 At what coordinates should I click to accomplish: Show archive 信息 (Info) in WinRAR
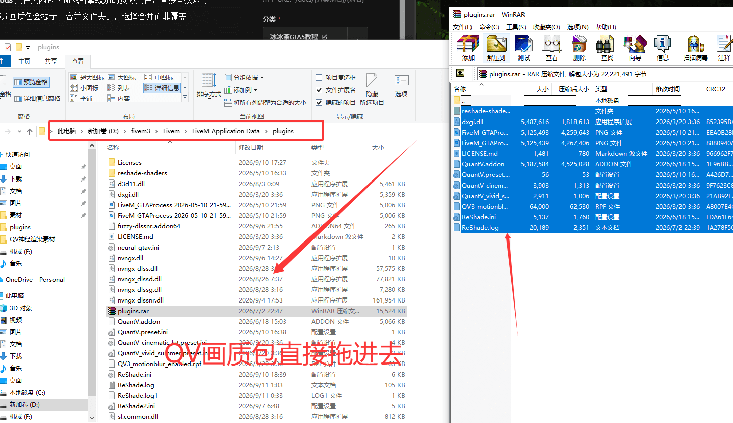click(663, 48)
